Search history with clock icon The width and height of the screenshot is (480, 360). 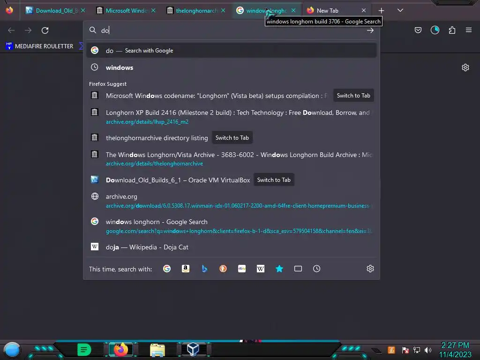[317, 269]
